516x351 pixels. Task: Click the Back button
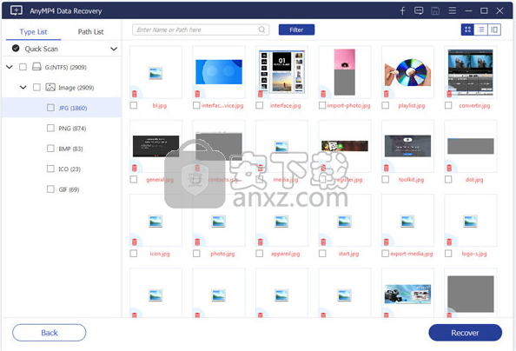click(x=50, y=333)
